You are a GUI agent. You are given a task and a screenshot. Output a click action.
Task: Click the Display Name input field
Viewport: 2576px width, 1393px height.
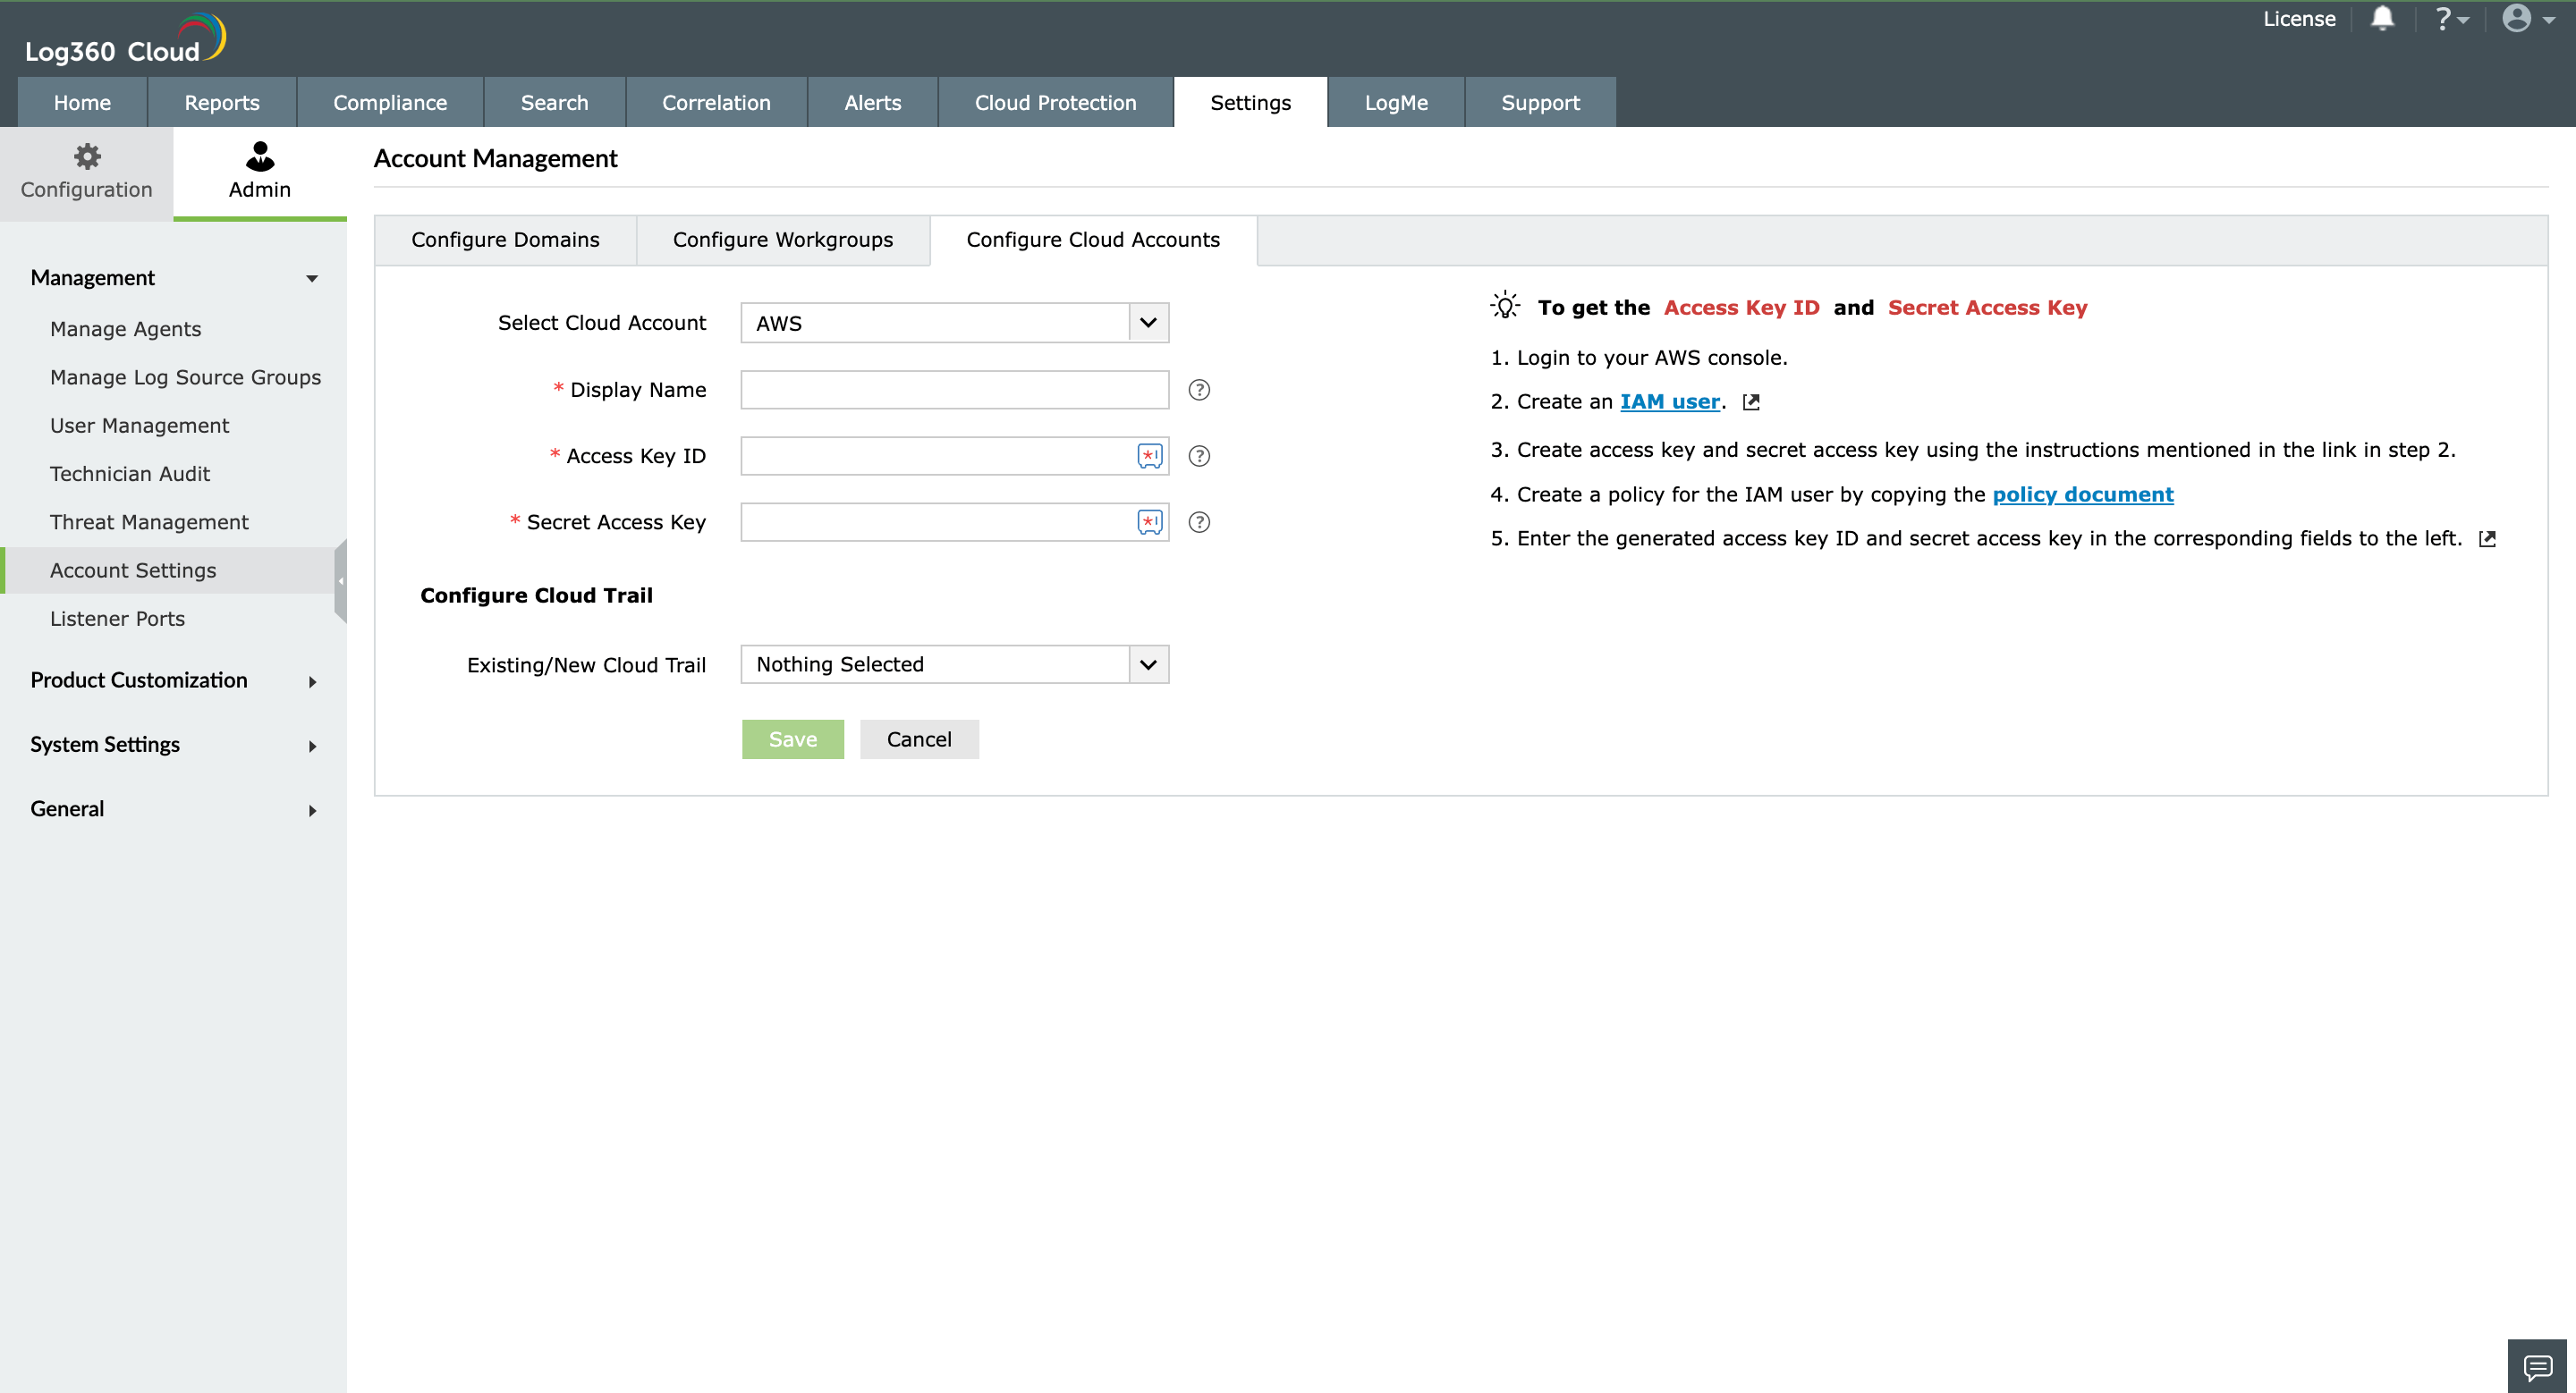coord(954,390)
